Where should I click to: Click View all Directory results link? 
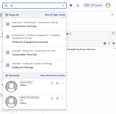coord(53,75)
